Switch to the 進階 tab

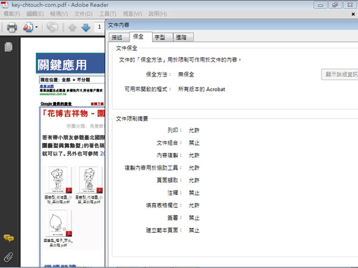pyautogui.click(x=180, y=37)
